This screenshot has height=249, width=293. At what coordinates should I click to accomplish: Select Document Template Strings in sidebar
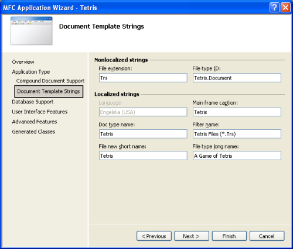coord(49,91)
